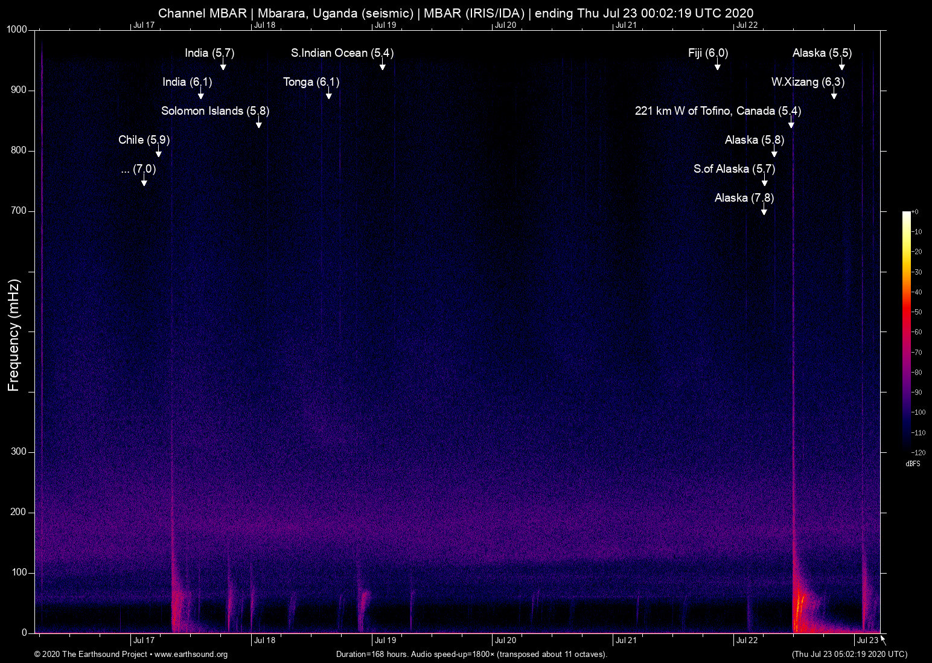Click the unnamed (7.0) earthquake label

(x=138, y=169)
